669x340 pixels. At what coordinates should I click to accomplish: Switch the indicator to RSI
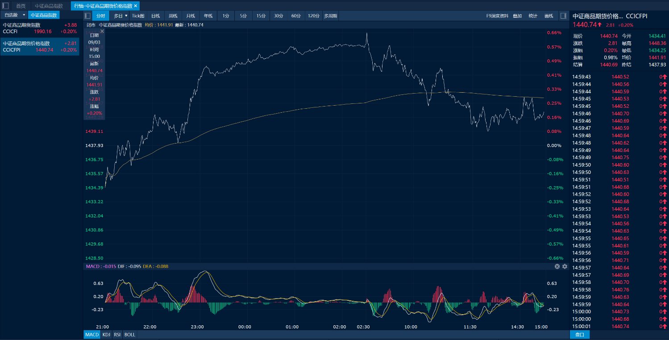coord(117,335)
